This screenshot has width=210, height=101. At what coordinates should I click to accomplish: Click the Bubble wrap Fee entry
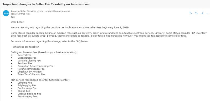pos(27,88)
